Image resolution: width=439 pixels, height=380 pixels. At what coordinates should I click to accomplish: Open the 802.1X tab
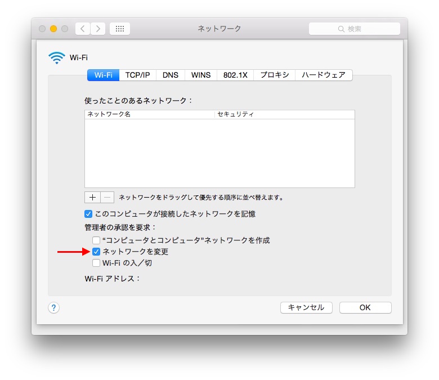[x=235, y=75]
